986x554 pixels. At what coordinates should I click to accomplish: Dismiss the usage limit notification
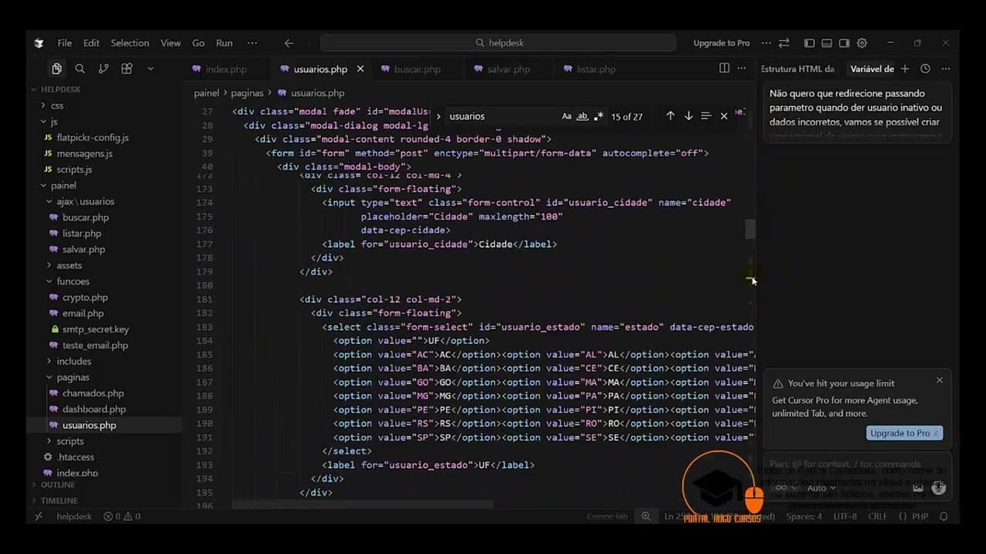coord(939,380)
